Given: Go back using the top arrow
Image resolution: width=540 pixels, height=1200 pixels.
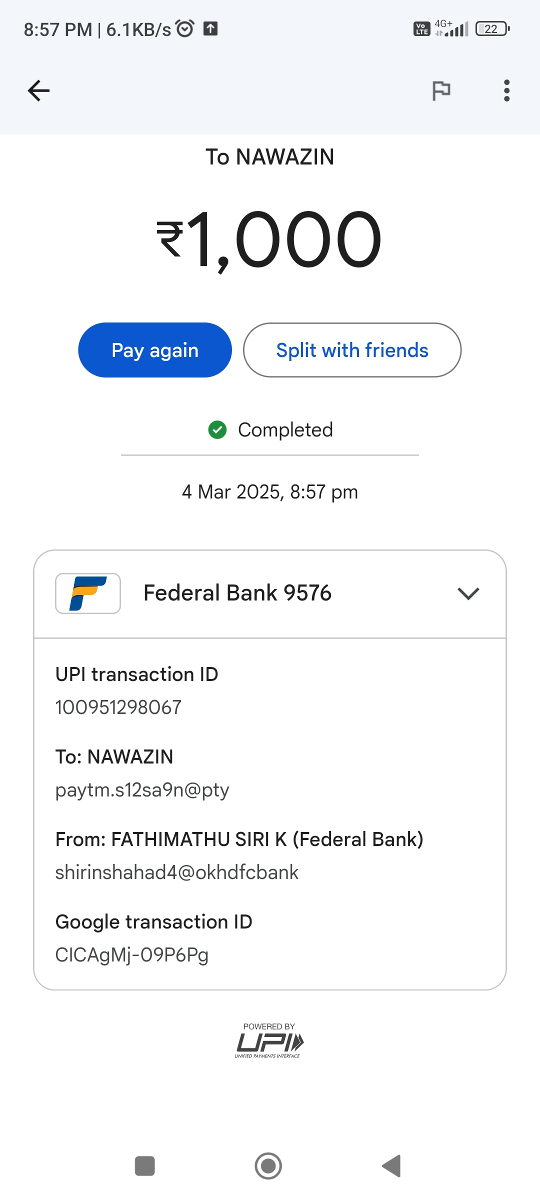Looking at the screenshot, I should pyautogui.click(x=38, y=90).
